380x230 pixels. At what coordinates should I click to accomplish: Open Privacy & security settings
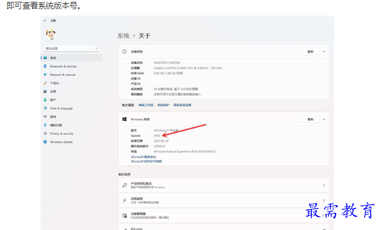pos(61,134)
